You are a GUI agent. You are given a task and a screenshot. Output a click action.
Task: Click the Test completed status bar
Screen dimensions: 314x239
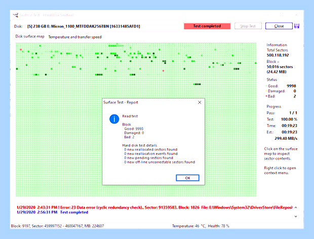click(x=207, y=26)
